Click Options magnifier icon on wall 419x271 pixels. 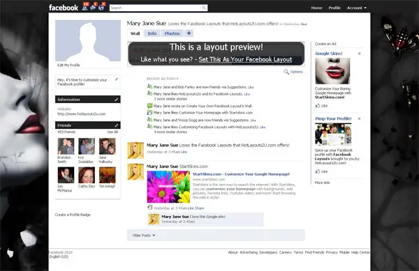pos(286,72)
